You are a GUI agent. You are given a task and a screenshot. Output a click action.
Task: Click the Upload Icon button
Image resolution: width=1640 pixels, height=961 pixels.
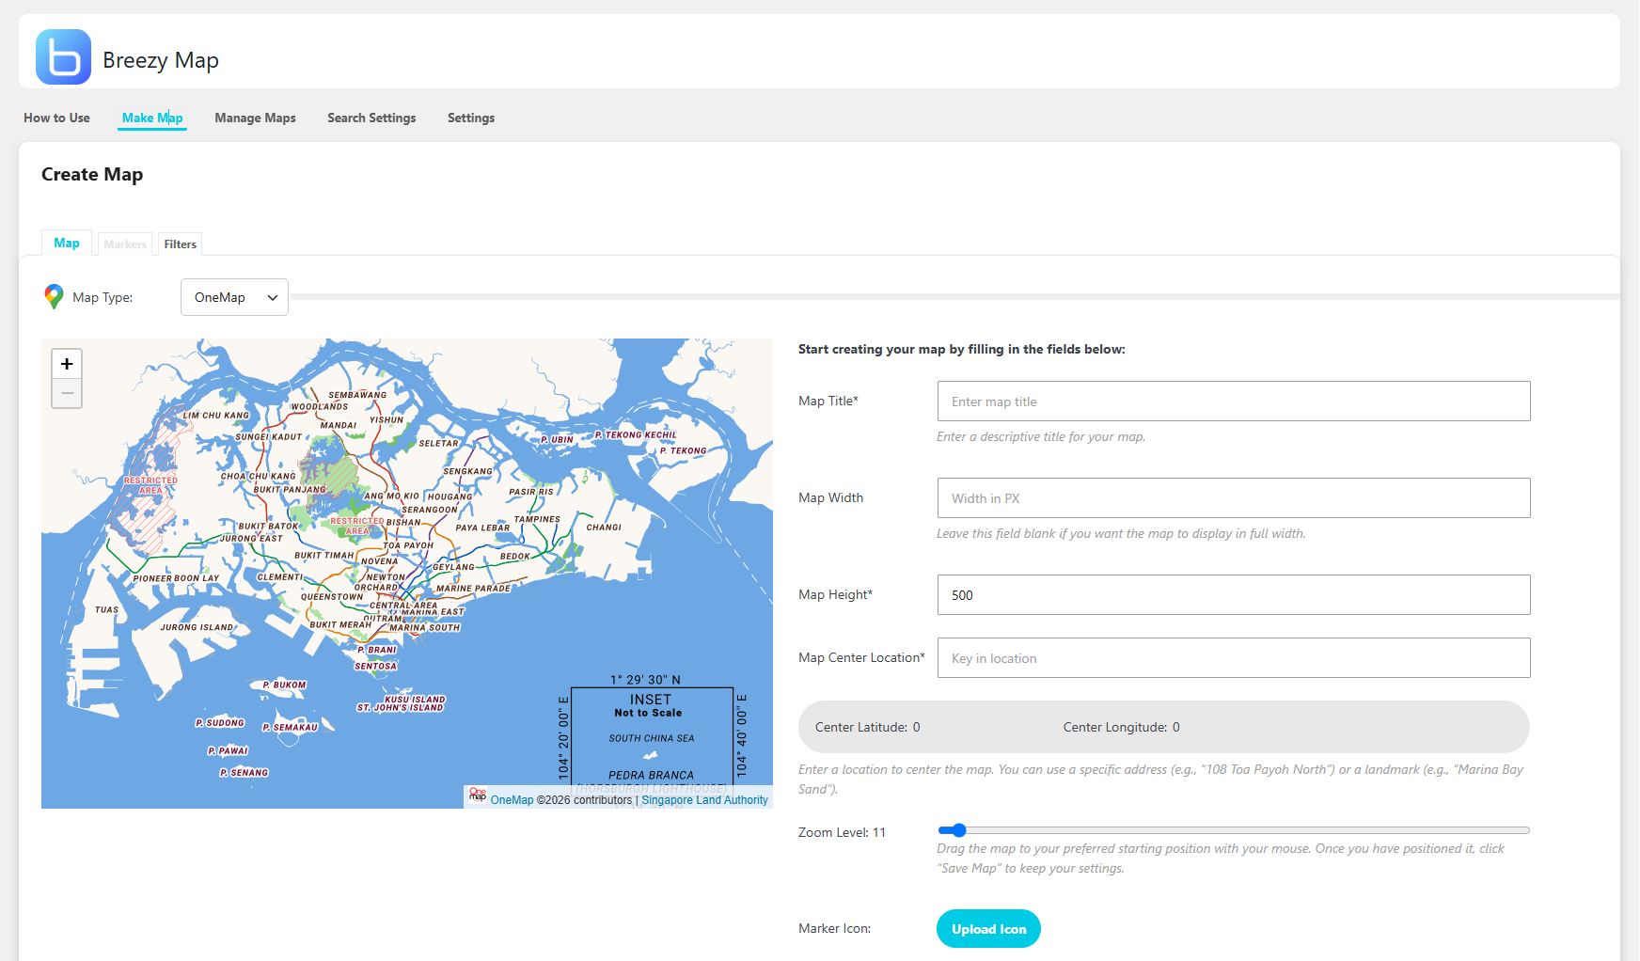point(988,929)
